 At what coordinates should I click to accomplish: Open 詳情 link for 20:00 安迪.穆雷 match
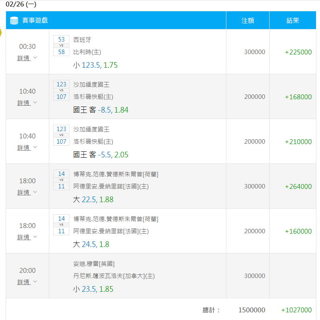[x=24, y=282]
